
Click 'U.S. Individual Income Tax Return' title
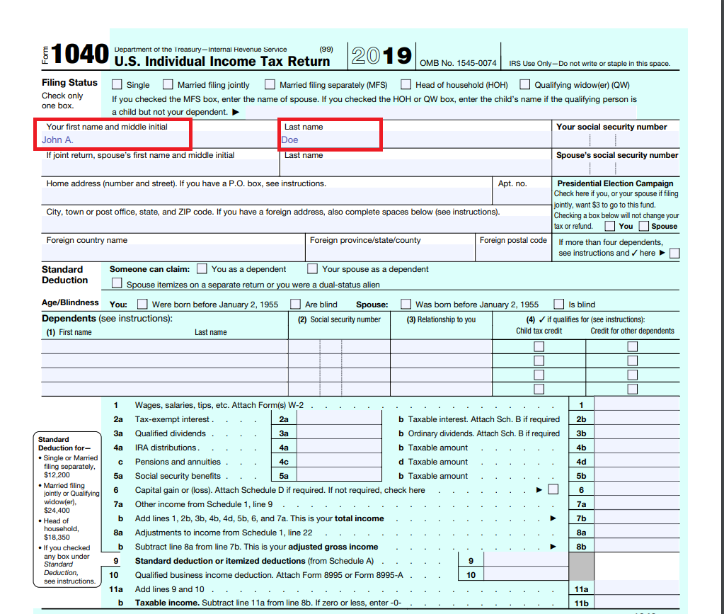[222, 61]
